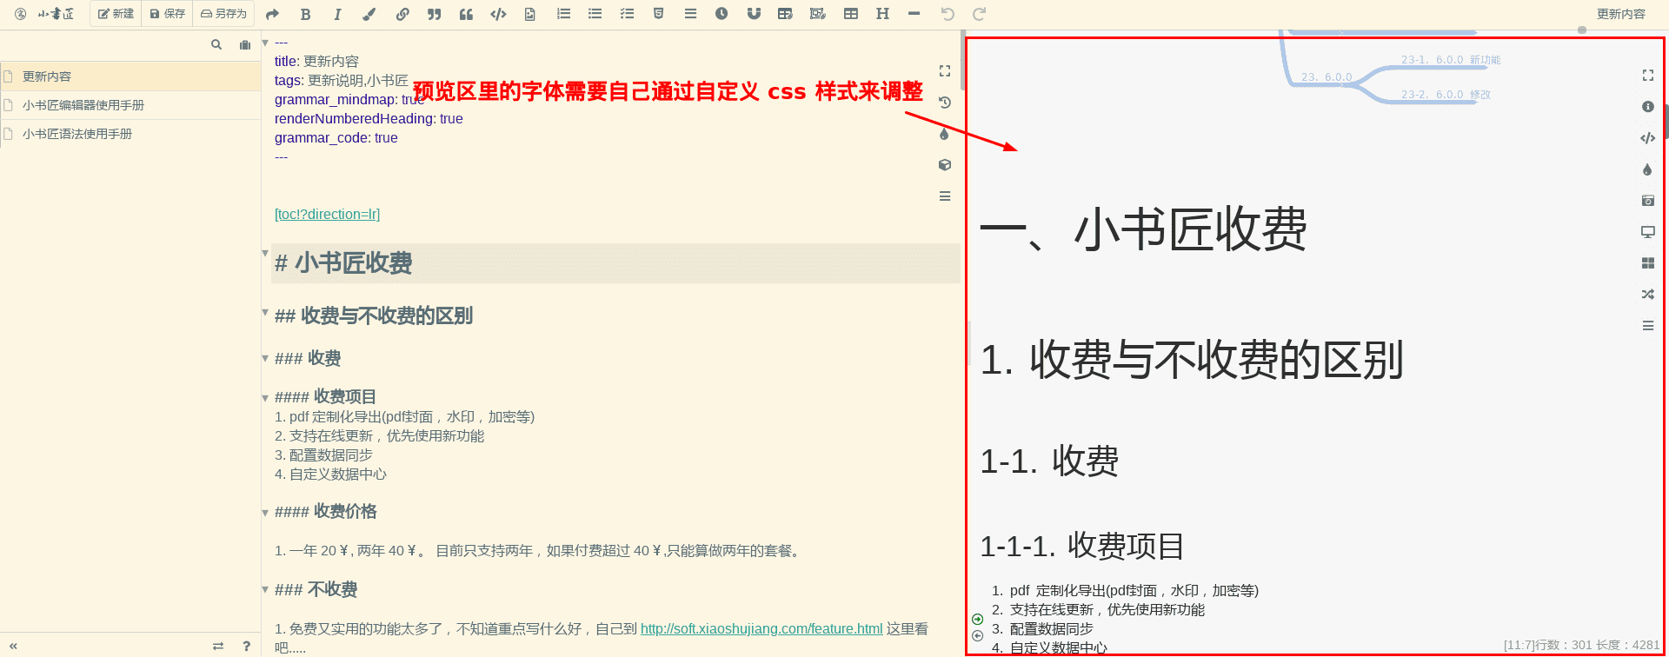
Task: Fold the front matter block at top
Action: (265, 43)
